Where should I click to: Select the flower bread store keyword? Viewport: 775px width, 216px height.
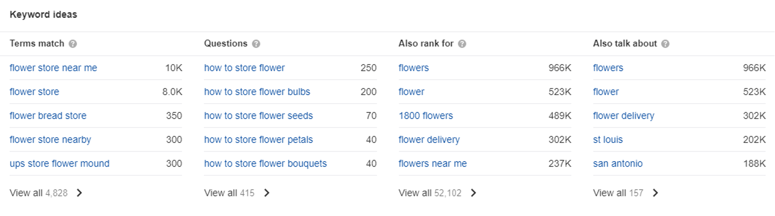pos(48,116)
